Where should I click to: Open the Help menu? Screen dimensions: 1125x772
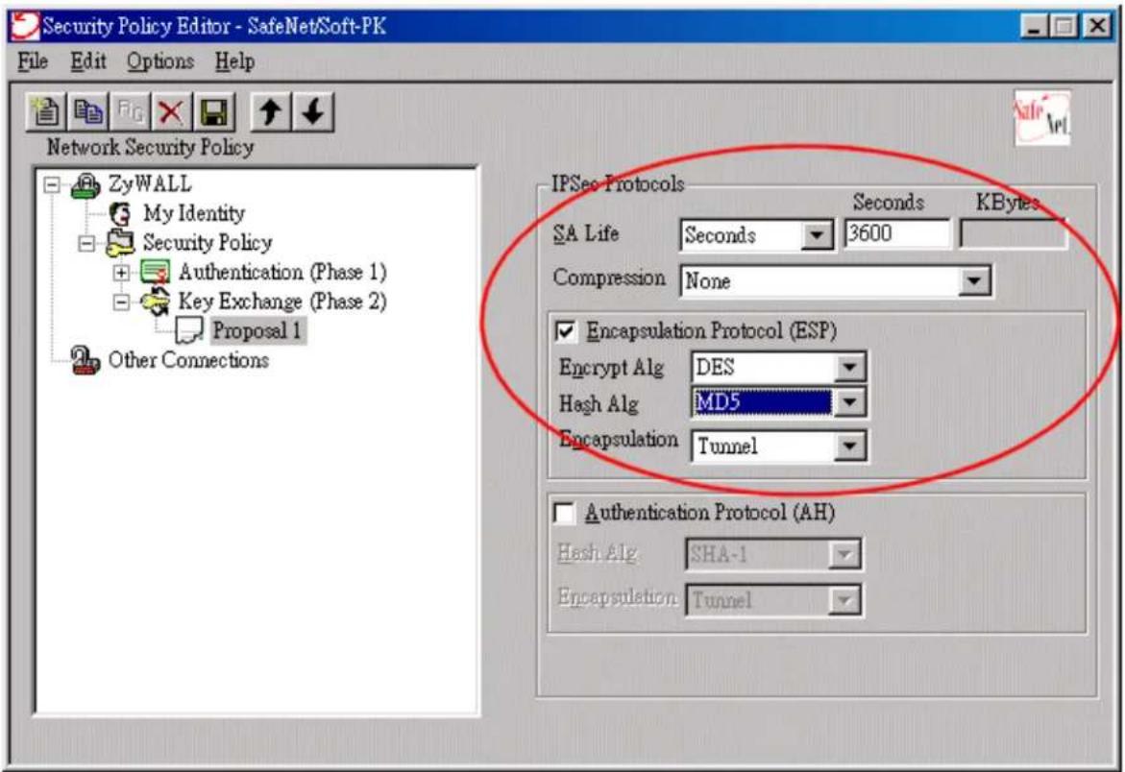coord(234,61)
